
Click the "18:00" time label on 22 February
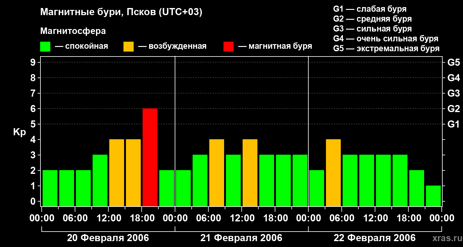click(x=408, y=218)
